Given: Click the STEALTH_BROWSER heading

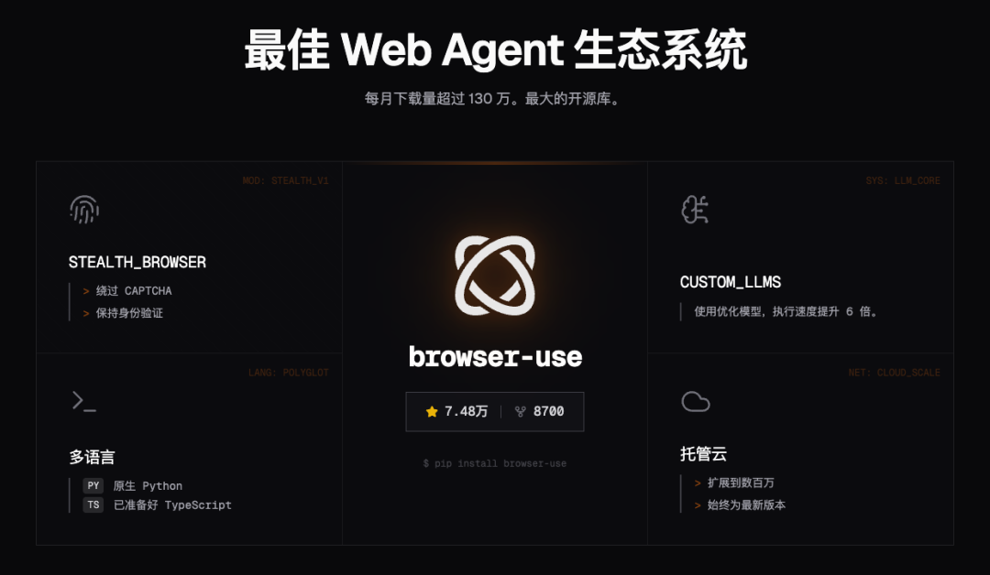Looking at the screenshot, I should [x=137, y=262].
